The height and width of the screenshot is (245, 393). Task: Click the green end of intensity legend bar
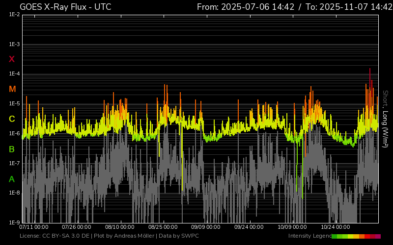(335, 236)
